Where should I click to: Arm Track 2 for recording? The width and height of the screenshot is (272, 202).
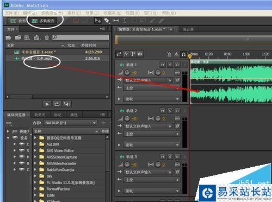point(177,111)
